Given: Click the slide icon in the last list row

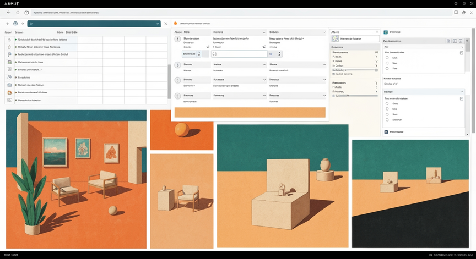Looking at the screenshot, I should click(x=9, y=100).
